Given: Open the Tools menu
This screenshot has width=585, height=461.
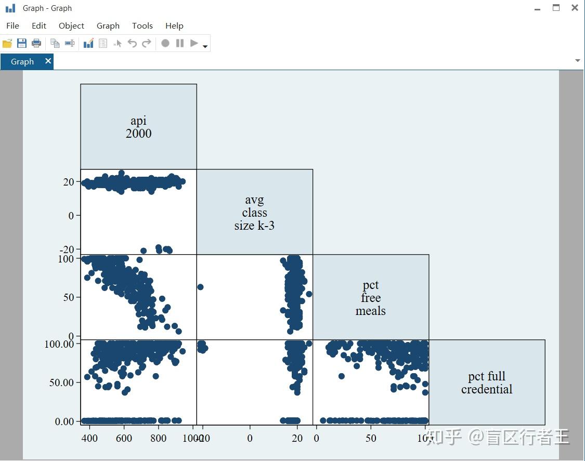Looking at the screenshot, I should 142,25.
